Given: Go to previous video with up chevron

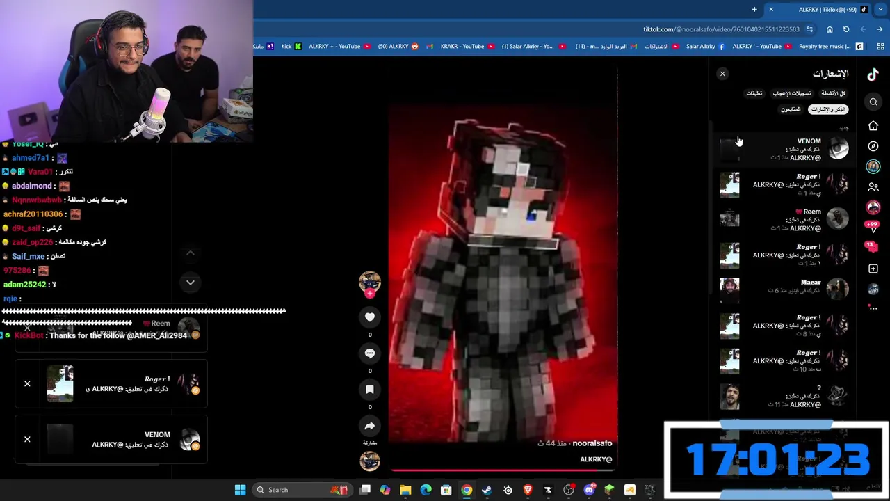Looking at the screenshot, I should click(x=191, y=253).
